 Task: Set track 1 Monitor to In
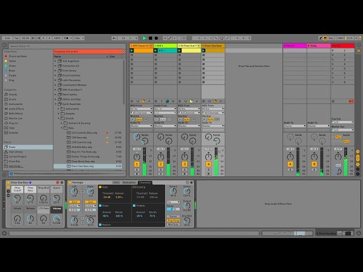pyautogui.click(x=133, y=120)
